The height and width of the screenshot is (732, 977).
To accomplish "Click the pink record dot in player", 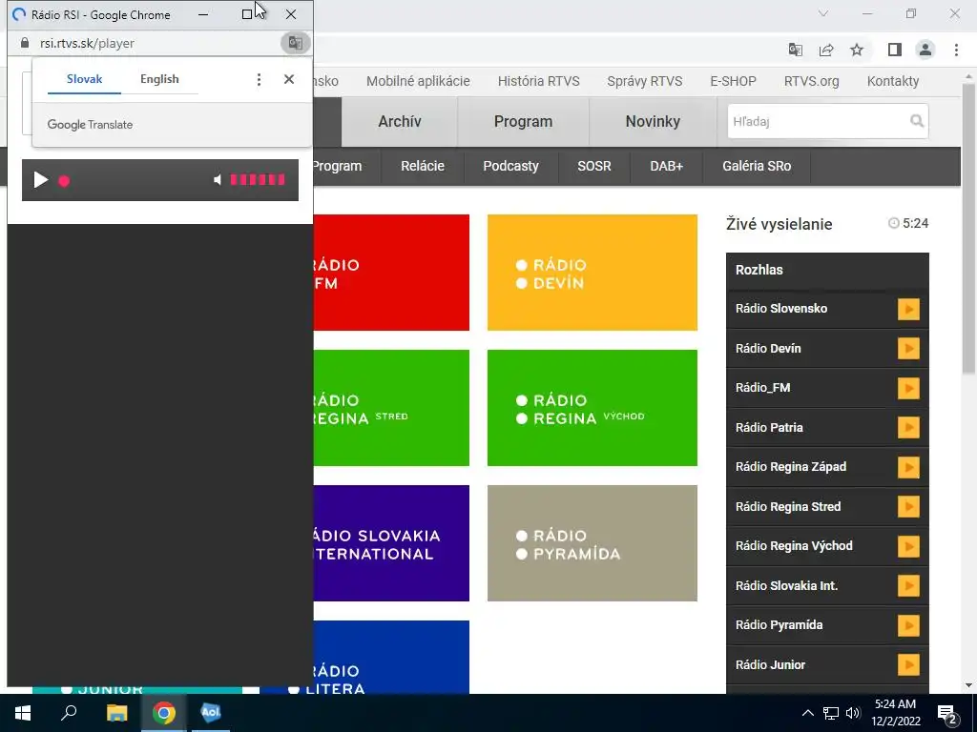I will pyautogui.click(x=64, y=181).
